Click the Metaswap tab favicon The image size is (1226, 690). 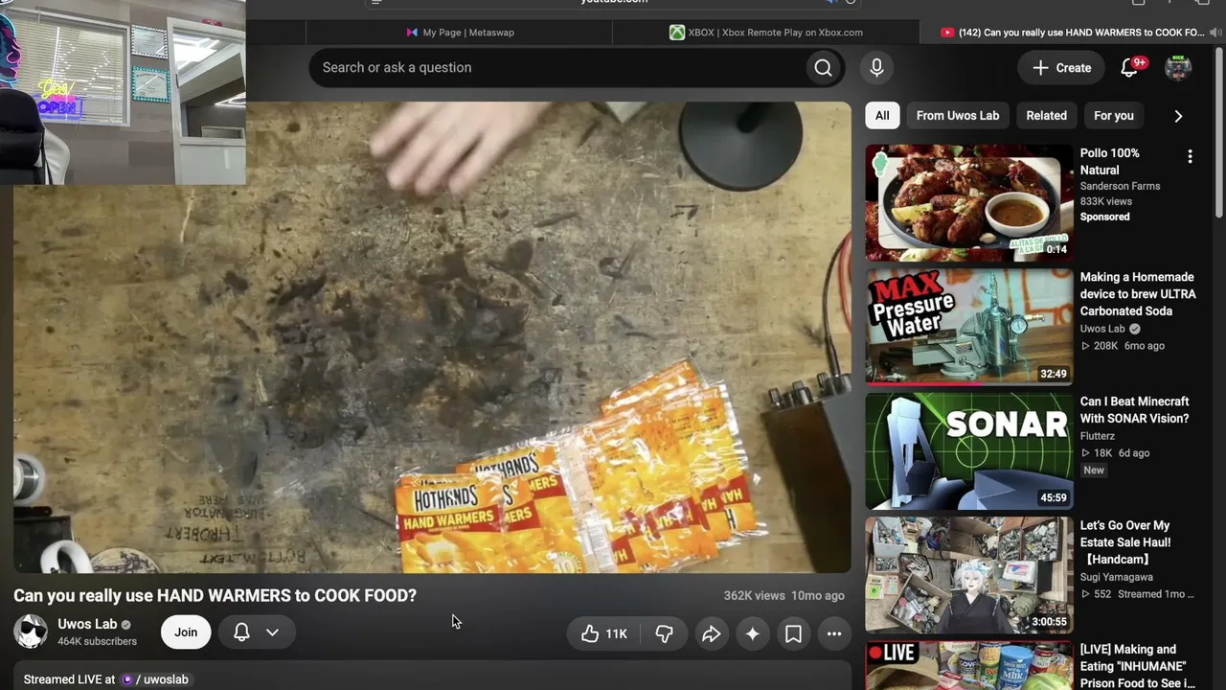click(x=412, y=33)
